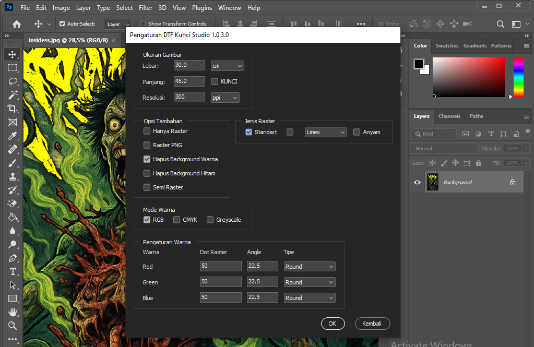Select the Move tool in toolbar
Screen dimensions: 534x347
click(x=13, y=54)
